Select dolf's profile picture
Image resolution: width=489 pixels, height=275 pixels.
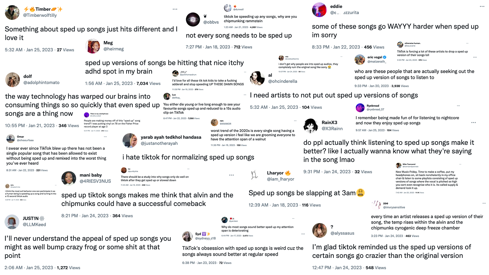(x=12, y=80)
